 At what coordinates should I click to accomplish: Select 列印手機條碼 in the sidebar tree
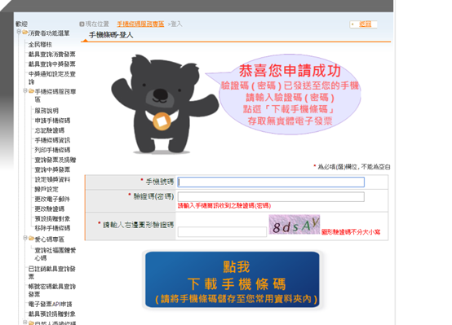click(52, 150)
